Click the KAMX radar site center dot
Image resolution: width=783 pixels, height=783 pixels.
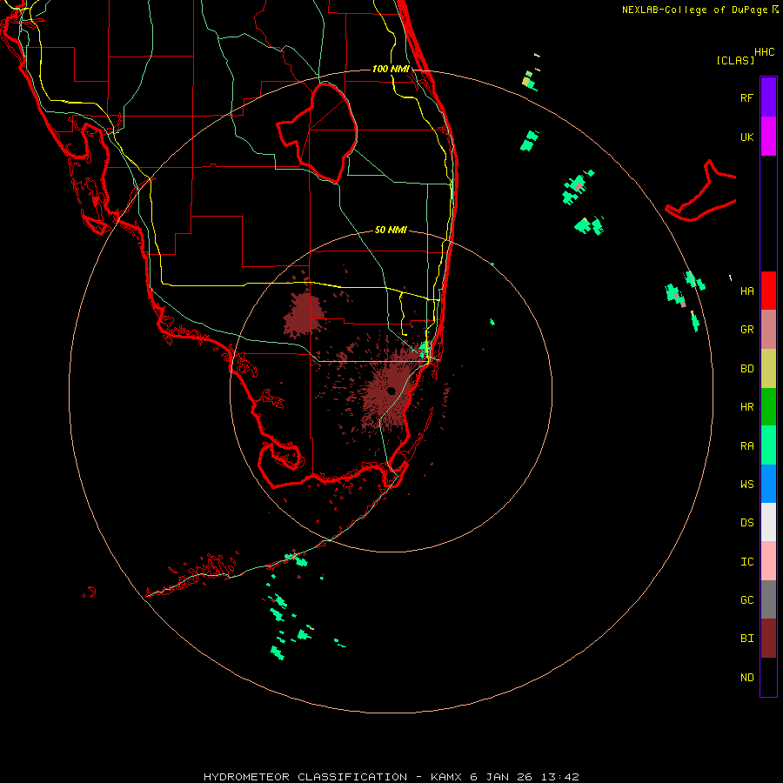[391, 391]
